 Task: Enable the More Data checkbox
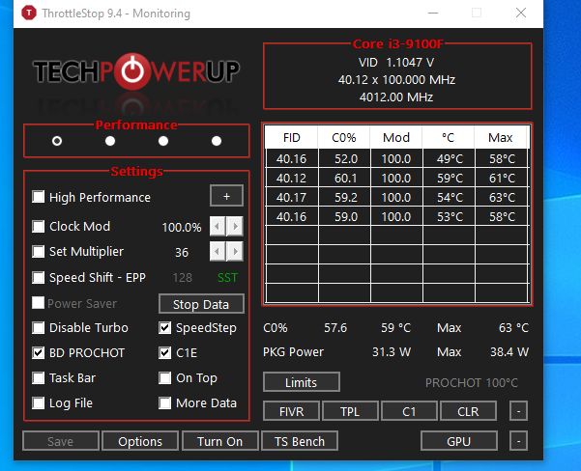(x=165, y=402)
